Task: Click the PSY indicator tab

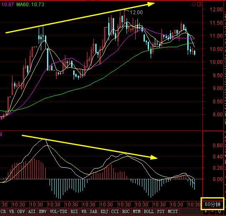Action: 161,211
